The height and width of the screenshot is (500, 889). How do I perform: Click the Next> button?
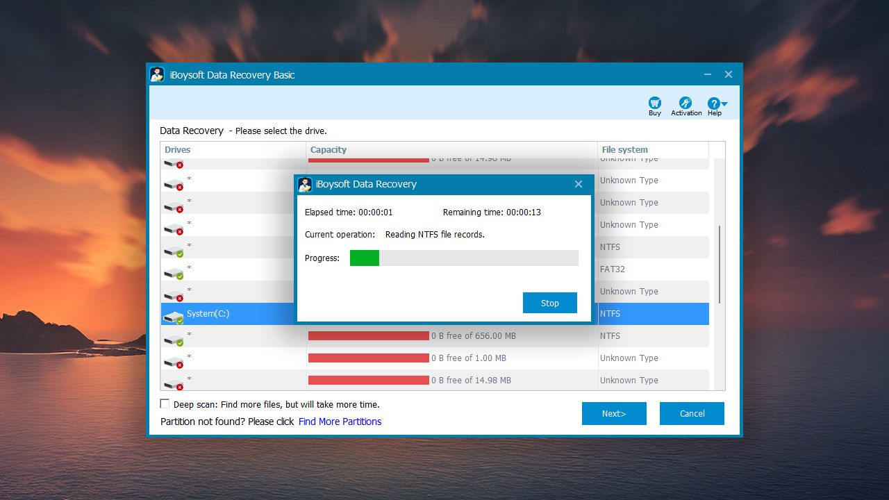coord(614,413)
